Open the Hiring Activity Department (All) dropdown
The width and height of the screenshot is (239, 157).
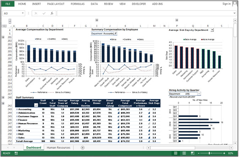click(x=199, y=94)
